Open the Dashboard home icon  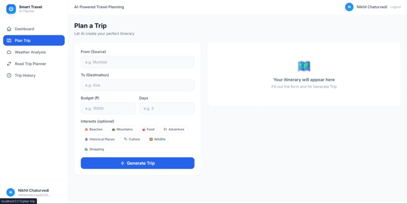tap(9, 29)
